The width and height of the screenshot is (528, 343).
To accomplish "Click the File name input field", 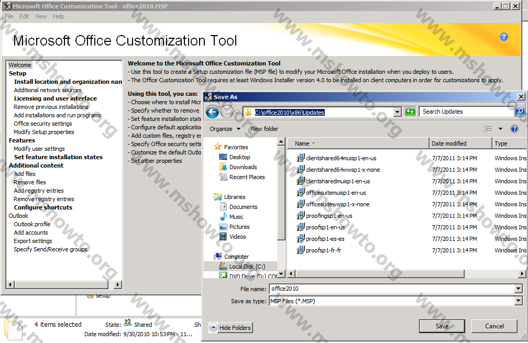I will pos(392,289).
